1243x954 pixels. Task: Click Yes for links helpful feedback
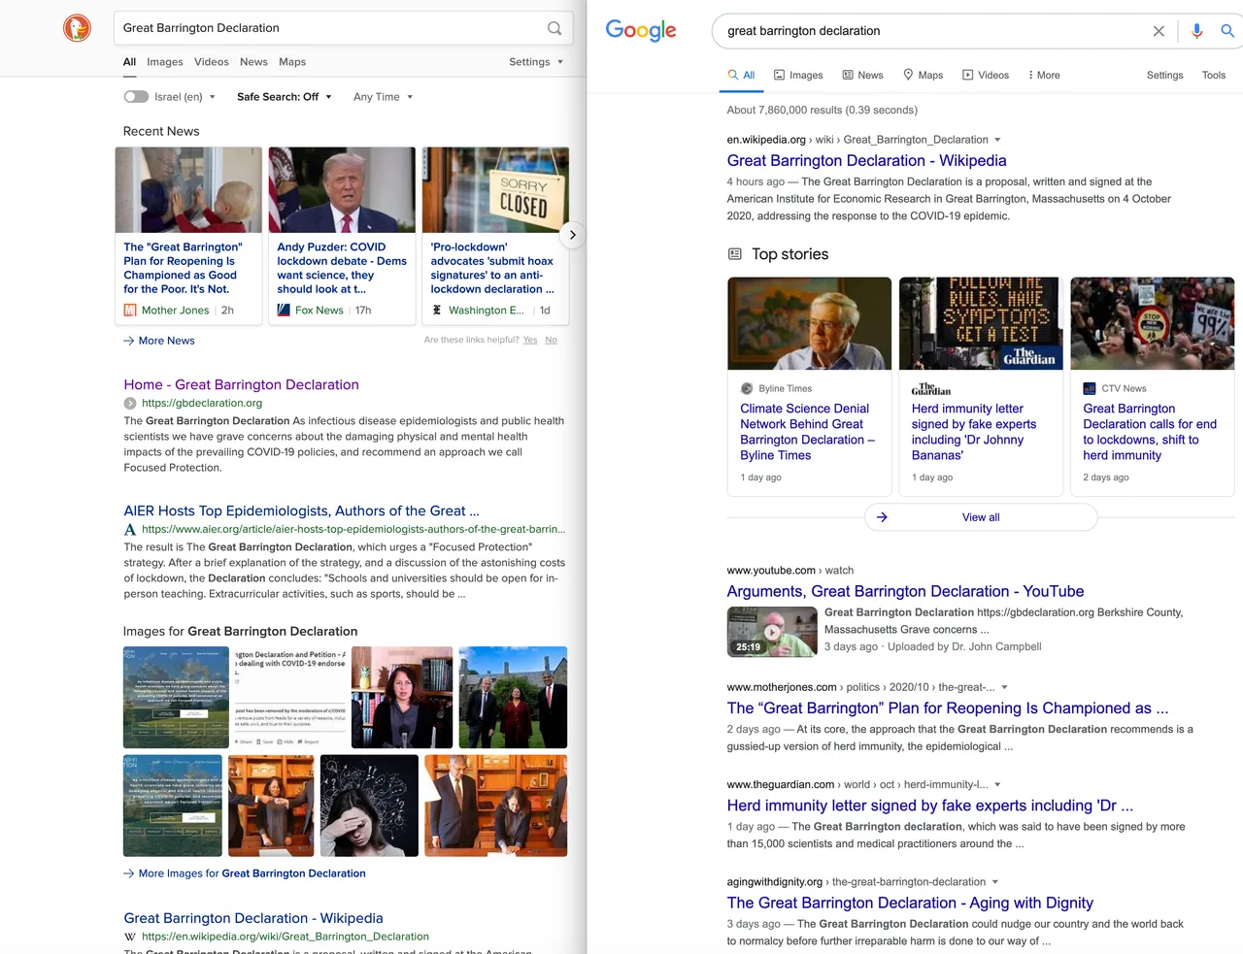pos(530,340)
